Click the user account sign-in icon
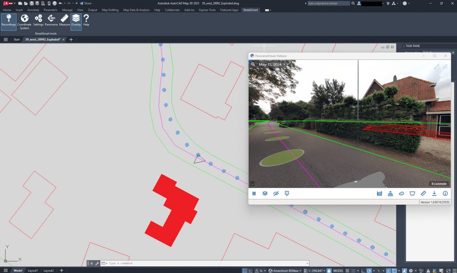The width and height of the screenshot is (457, 273). [x=359, y=3]
